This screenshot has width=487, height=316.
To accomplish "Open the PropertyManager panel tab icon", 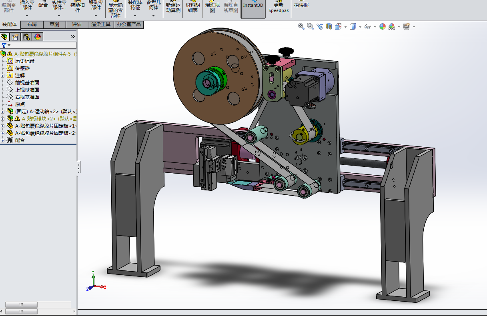I will (15, 37).
